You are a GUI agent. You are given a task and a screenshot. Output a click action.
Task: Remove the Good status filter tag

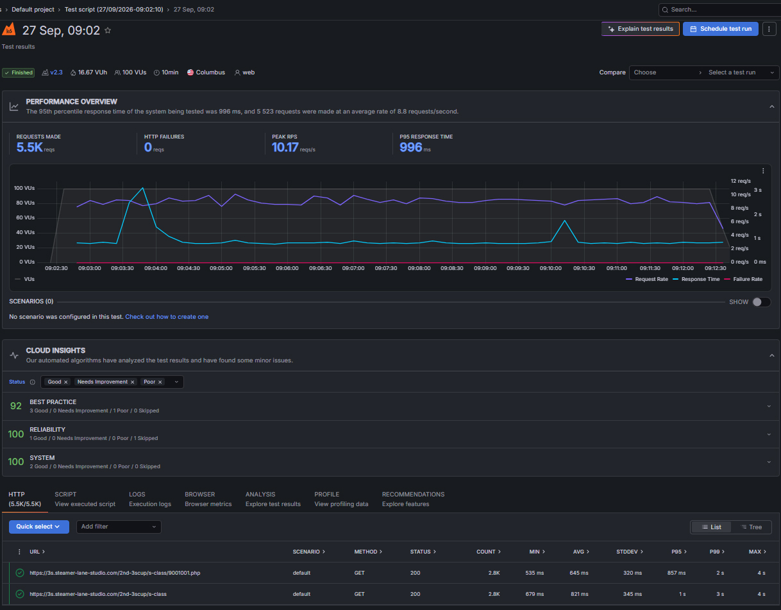pos(66,382)
